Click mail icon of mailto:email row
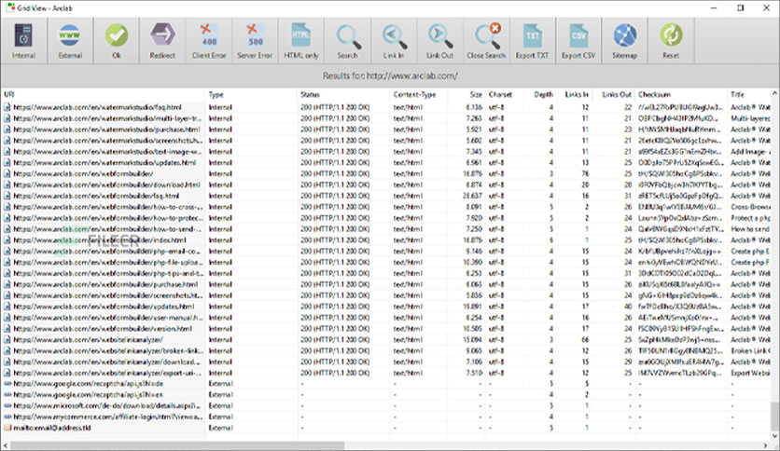780x451 pixels. tap(7, 428)
